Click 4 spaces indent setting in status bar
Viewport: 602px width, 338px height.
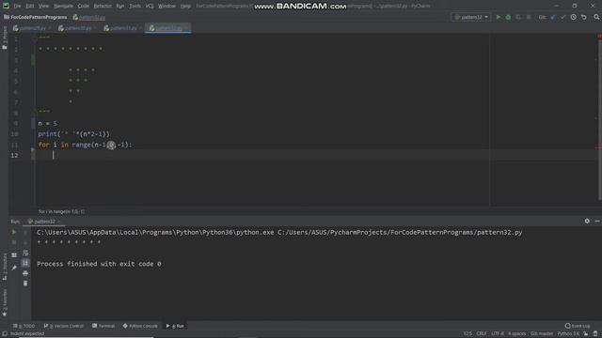coord(517,334)
